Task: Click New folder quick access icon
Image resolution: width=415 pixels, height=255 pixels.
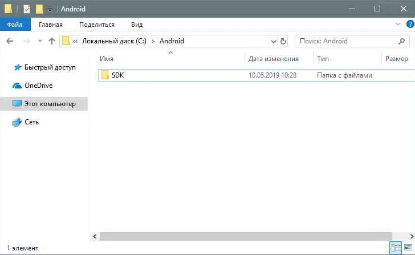Action: (39, 9)
